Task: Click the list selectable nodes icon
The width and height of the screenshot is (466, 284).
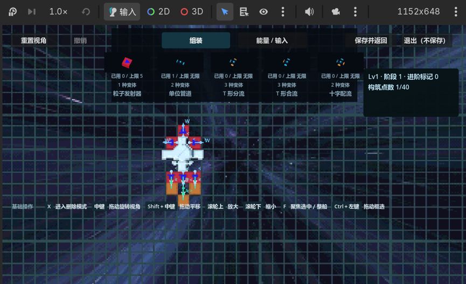Action: coord(244,12)
